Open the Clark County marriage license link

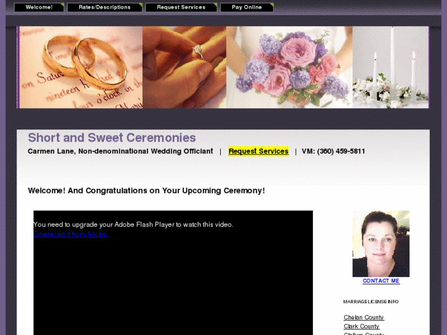[362, 326]
